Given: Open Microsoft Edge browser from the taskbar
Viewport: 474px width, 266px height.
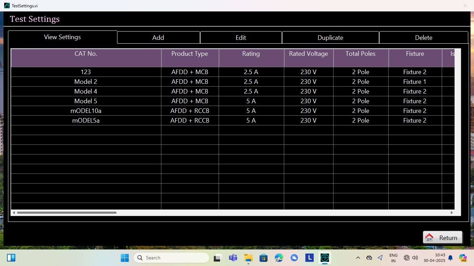Looking at the screenshot, I should pos(279,258).
